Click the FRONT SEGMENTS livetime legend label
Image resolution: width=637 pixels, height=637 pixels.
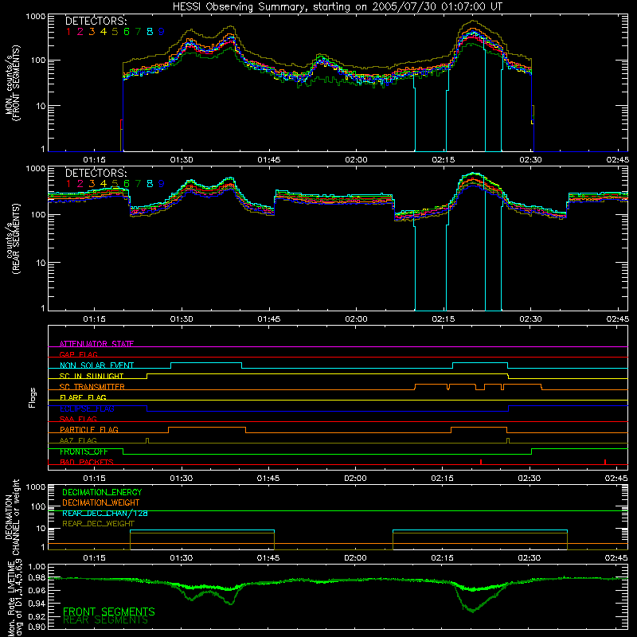pyautogui.click(x=109, y=612)
